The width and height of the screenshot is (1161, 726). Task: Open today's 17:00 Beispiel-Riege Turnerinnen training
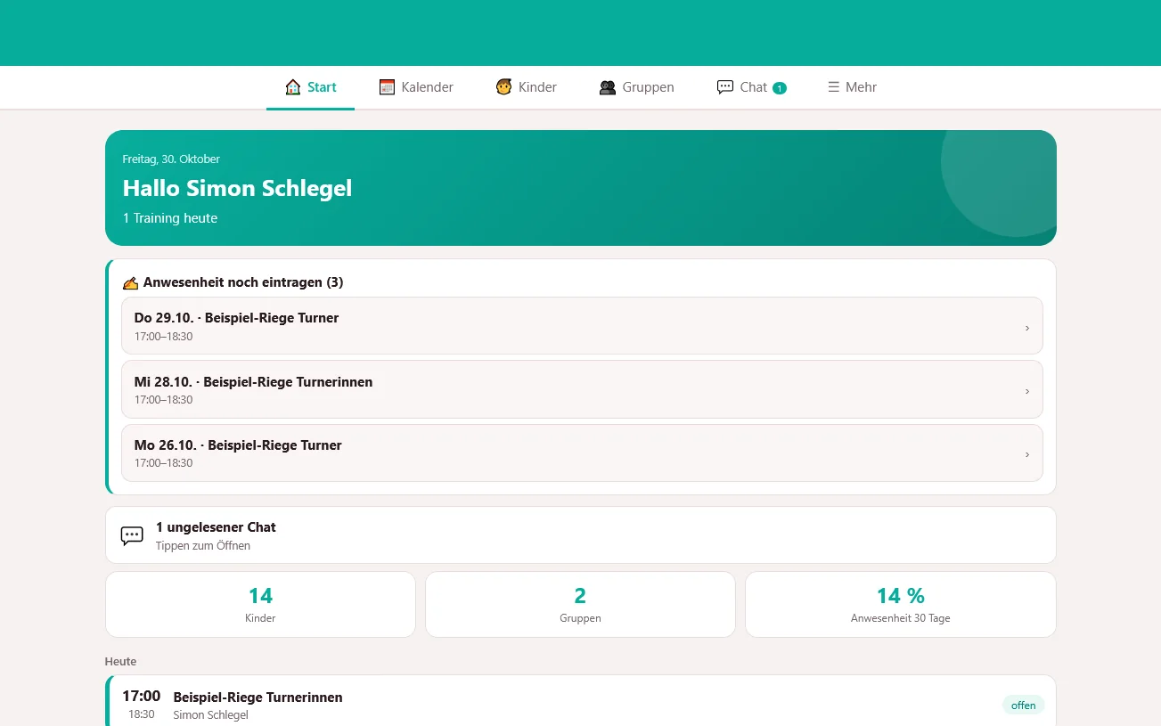(x=581, y=701)
